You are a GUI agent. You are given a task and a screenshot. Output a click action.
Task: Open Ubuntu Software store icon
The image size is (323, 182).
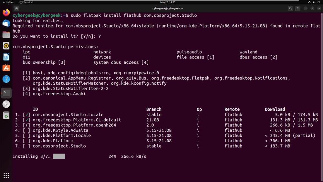pyautogui.click(x=6, y=68)
